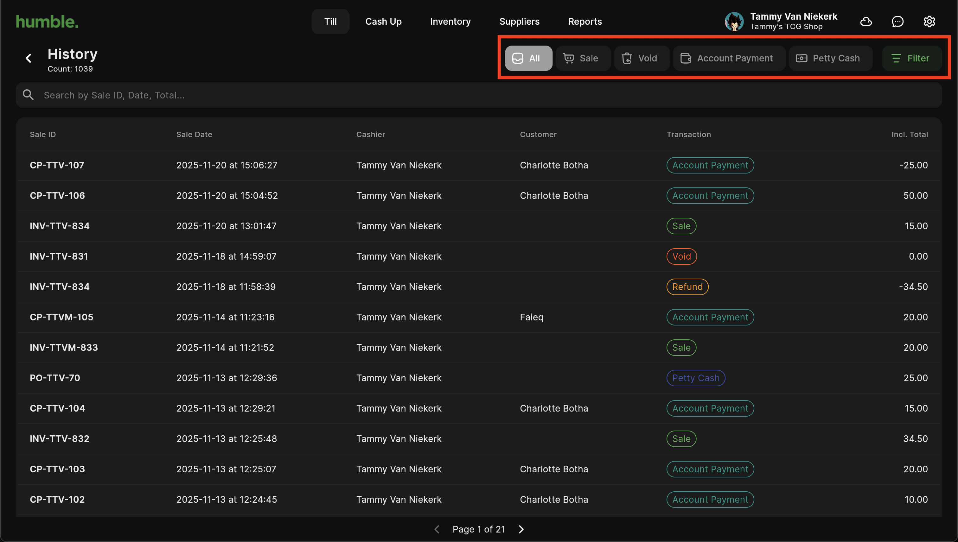The width and height of the screenshot is (958, 542).
Task: Open the chat messages icon
Action: (x=897, y=22)
